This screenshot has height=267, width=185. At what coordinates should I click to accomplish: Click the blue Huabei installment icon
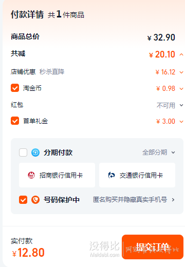35,152
